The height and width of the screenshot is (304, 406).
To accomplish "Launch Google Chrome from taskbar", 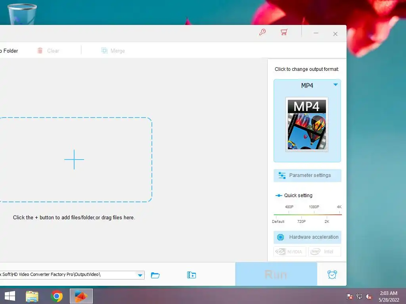I will [x=57, y=296].
